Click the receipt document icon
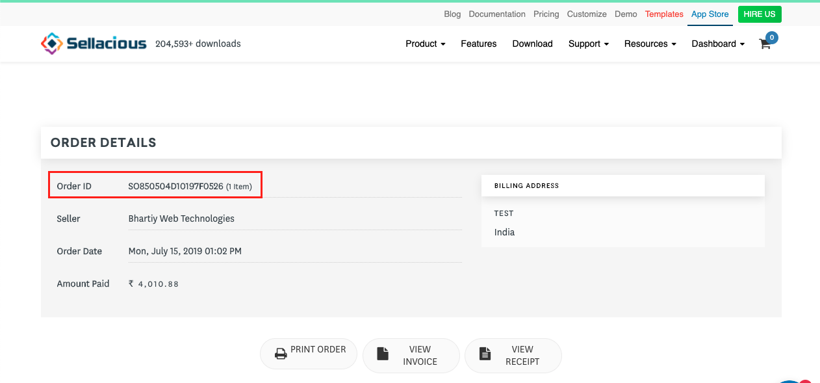 coord(485,354)
